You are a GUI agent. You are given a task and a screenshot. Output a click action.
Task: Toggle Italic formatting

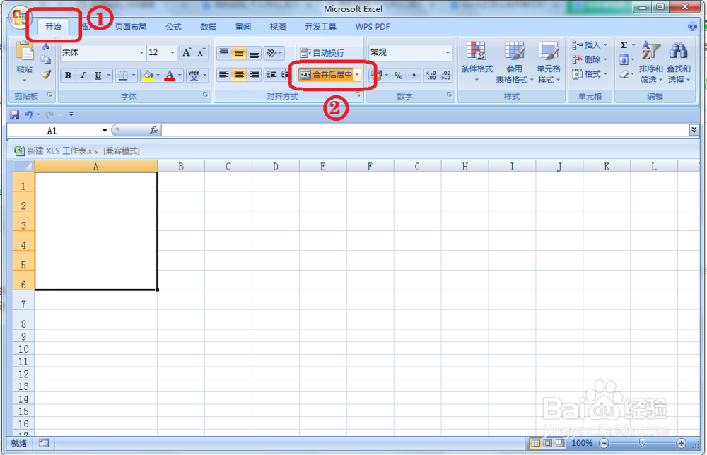click(x=83, y=75)
